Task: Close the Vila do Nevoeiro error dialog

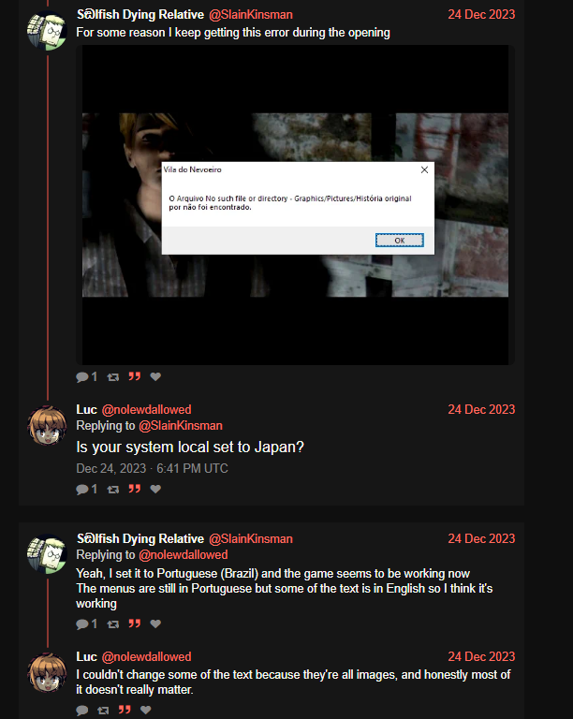Action: [x=424, y=169]
